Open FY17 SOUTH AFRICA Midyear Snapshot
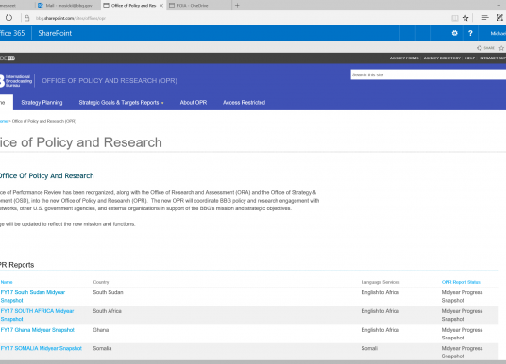The image size is (506, 364). (37, 315)
